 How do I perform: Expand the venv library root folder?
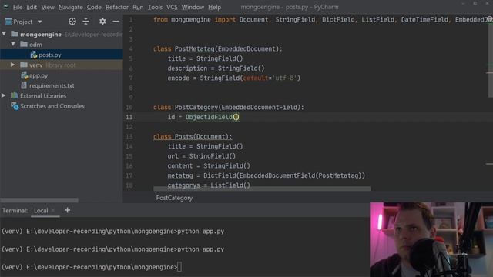[x=12, y=65]
